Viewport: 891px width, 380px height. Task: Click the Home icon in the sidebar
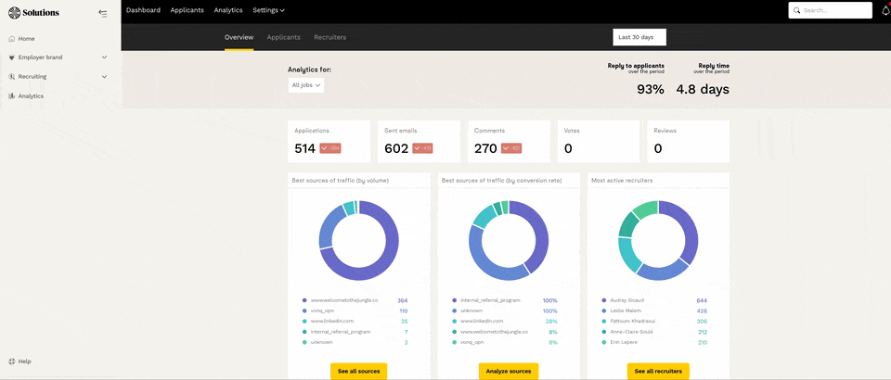[11, 39]
